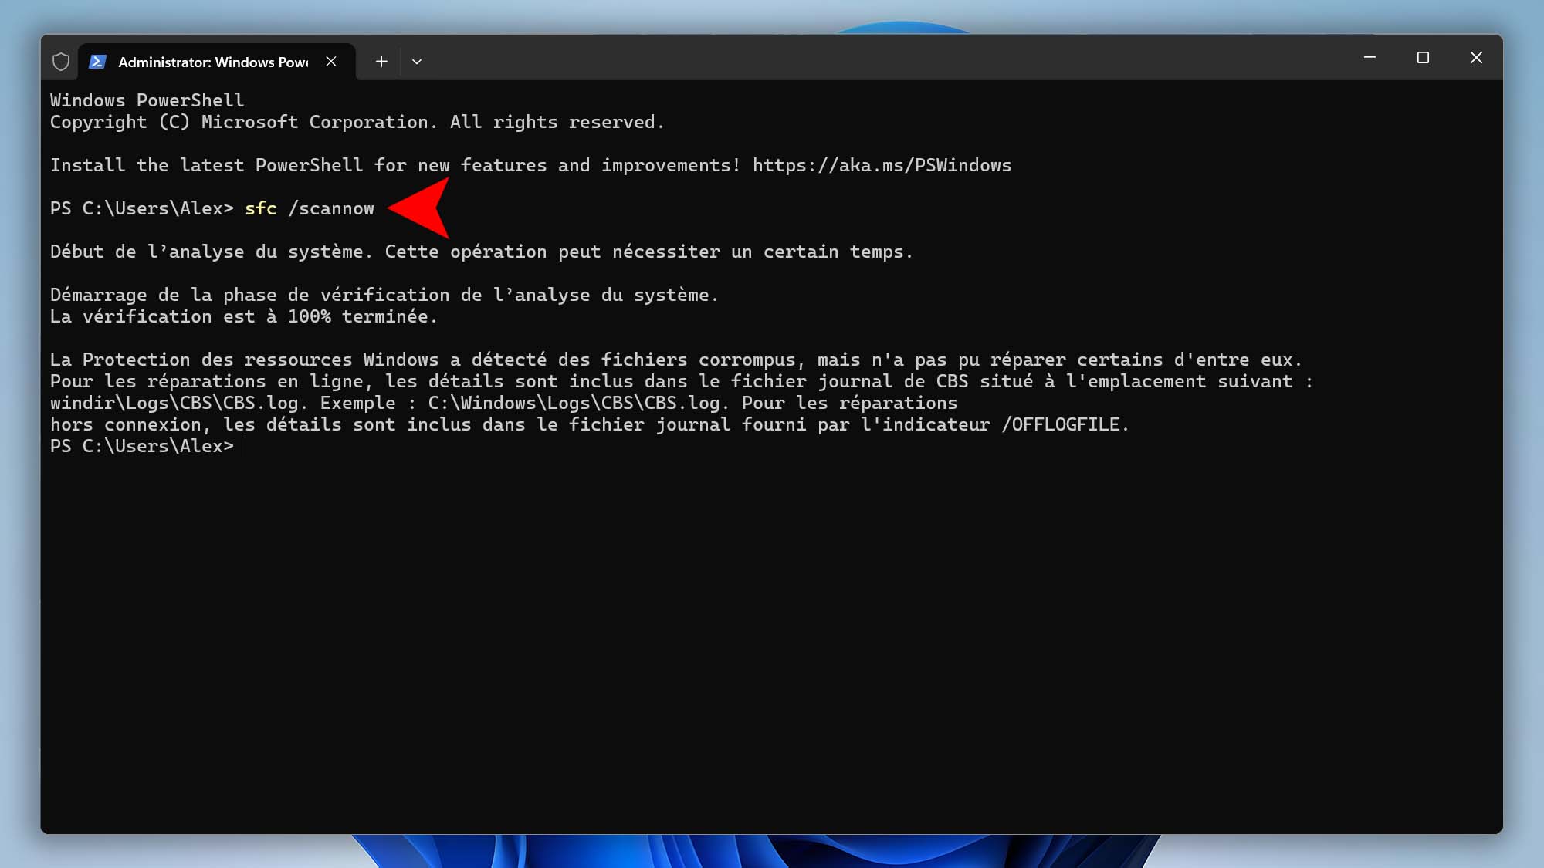Viewport: 1544px width, 868px height.
Task: Expand the new-tab profile dropdown chevron
Action: click(x=417, y=62)
